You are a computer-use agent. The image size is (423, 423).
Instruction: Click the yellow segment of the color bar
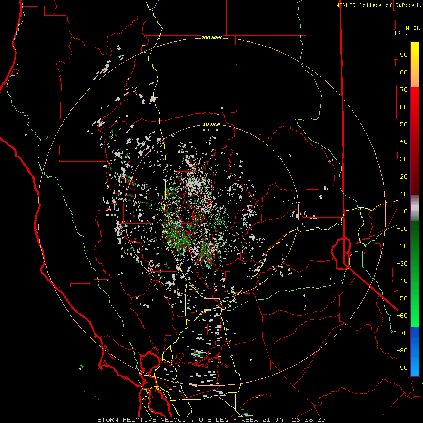pyautogui.click(x=415, y=65)
